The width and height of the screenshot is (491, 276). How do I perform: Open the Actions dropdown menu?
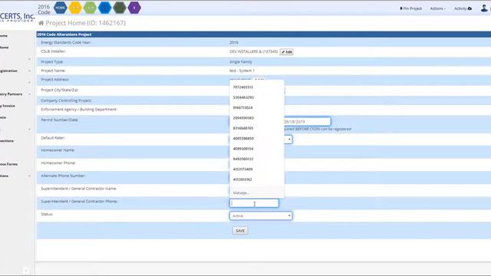pos(437,8)
